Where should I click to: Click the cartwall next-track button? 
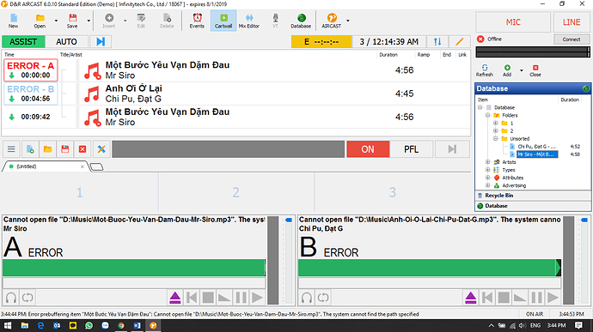452,149
